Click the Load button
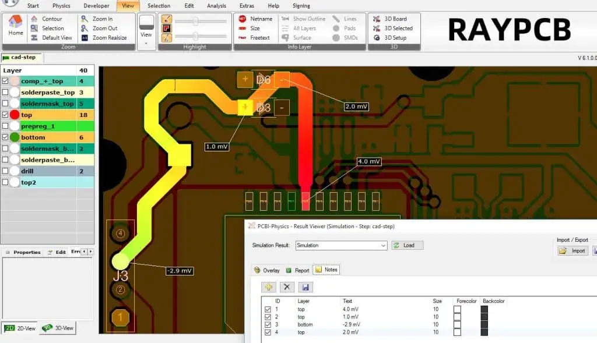 [408, 246]
